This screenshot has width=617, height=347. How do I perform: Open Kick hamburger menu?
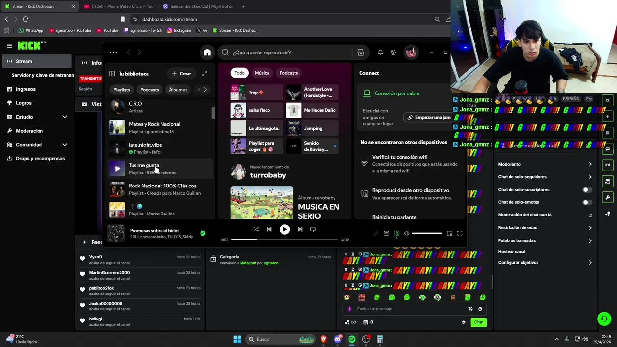click(x=9, y=46)
